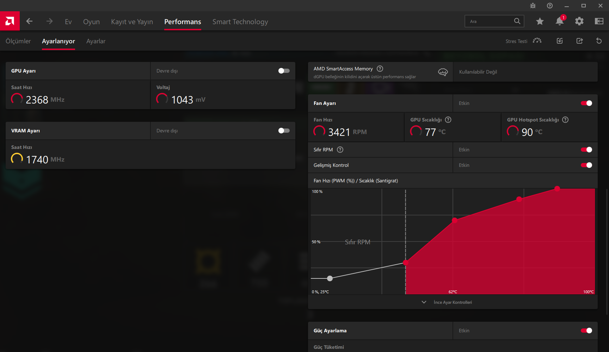Open the bug report icon
The width and height of the screenshot is (609, 352).
533,6
